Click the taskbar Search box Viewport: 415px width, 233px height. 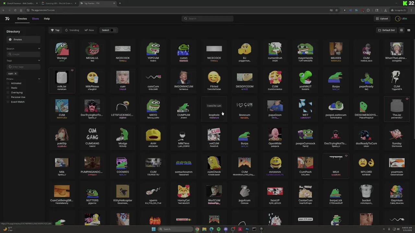175,229
